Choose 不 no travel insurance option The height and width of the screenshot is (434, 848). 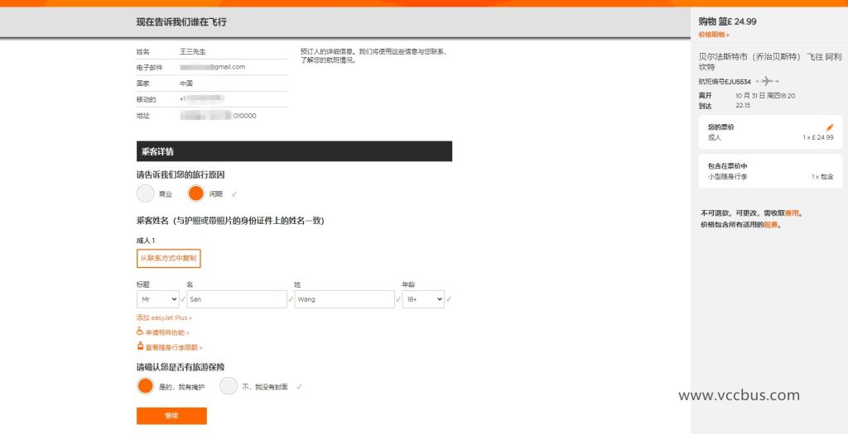click(x=229, y=386)
